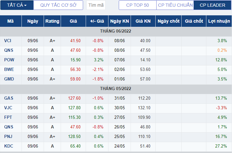The image size is (232, 153).
Task: Click PNJ recommendation date 25/05
Action: [120, 136]
